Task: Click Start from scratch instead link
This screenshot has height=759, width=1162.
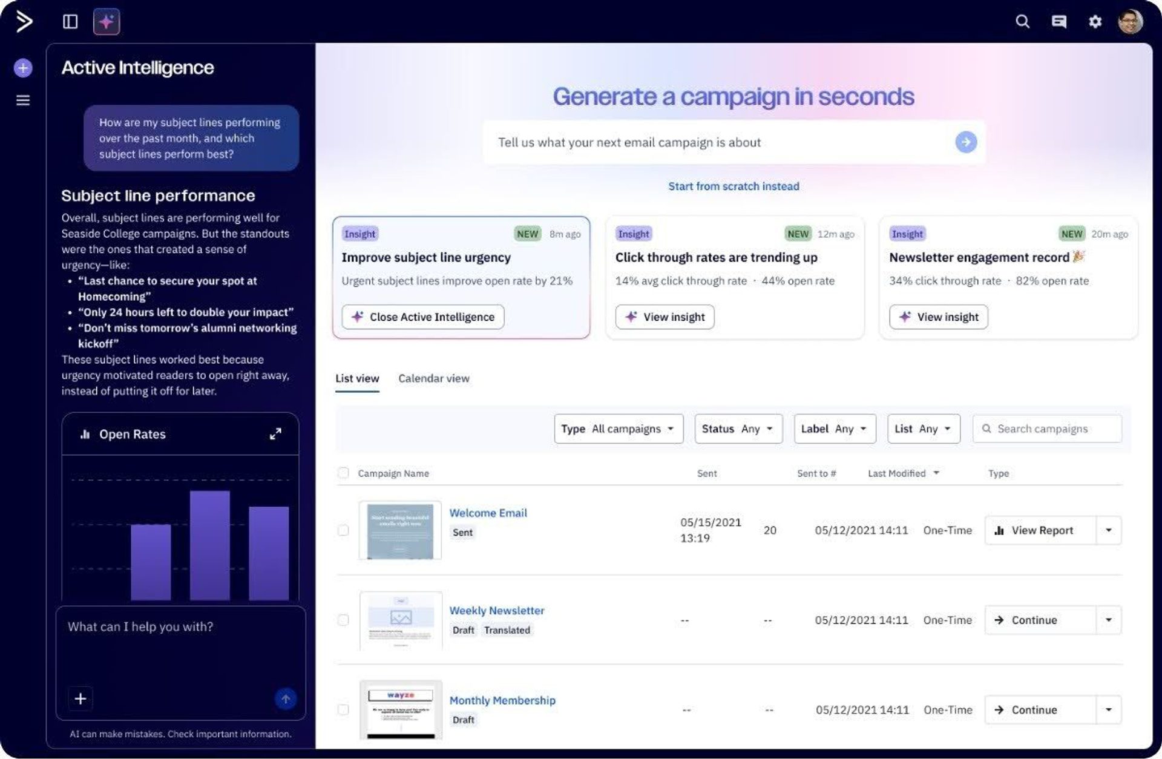Action: click(x=734, y=186)
